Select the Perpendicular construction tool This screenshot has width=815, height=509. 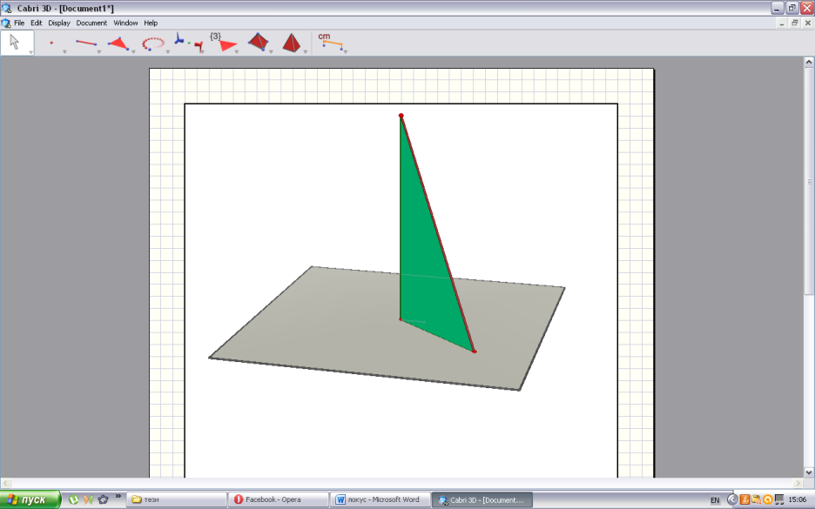point(188,44)
